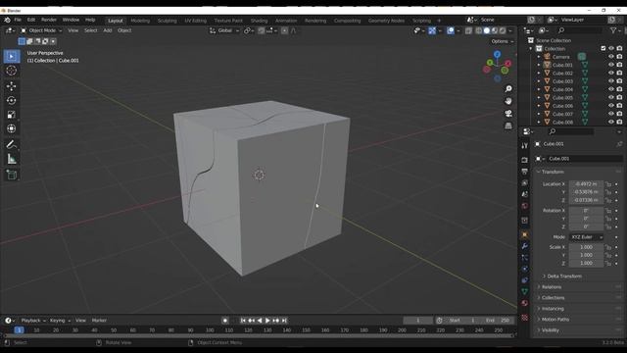The height and width of the screenshot is (353, 627).
Task: Click the Blender logo menu icon
Action: pyautogui.click(x=7, y=20)
